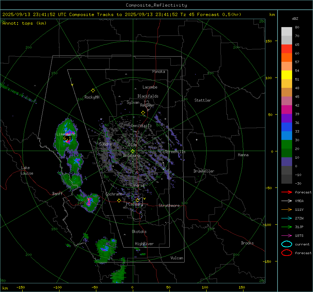This screenshot has width=313, height=292.
Task: Click the red forecast arrow in the legend
Action: pyautogui.click(x=287, y=192)
